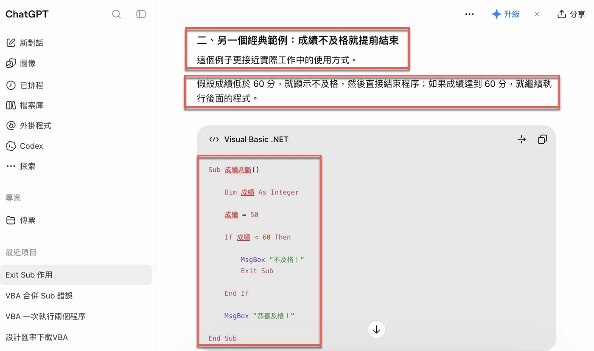Click the 升級 upgrade button

click(505, 14)
